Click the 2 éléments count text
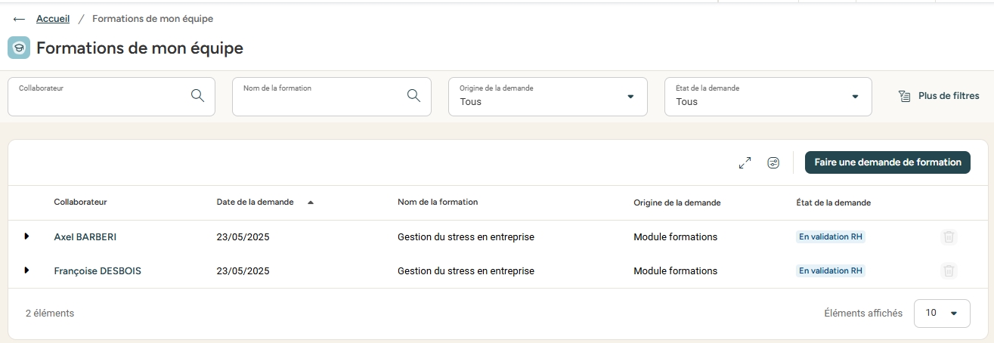This screenshot has height=343, width=994. tap(50, 313)
